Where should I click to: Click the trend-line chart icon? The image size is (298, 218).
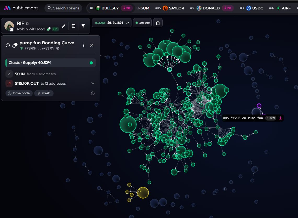pyautogui.click(x=128, y=23)
